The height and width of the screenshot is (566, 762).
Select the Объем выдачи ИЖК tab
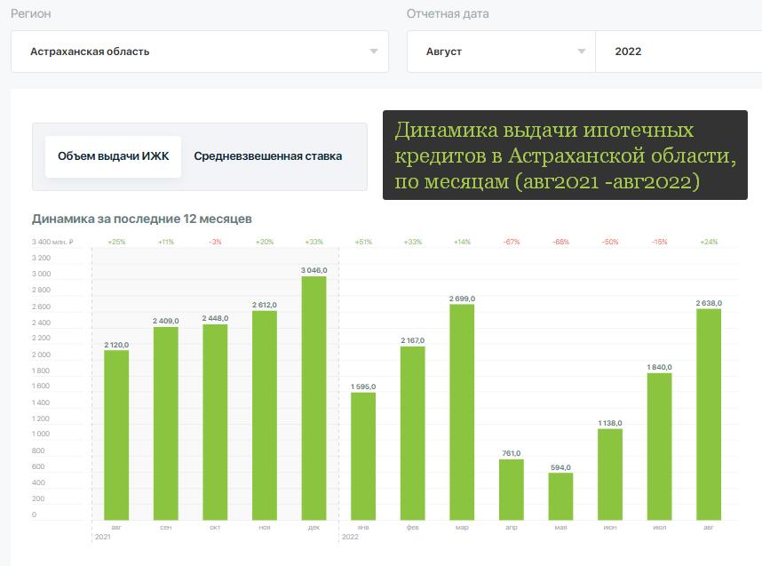click(113, 156)
